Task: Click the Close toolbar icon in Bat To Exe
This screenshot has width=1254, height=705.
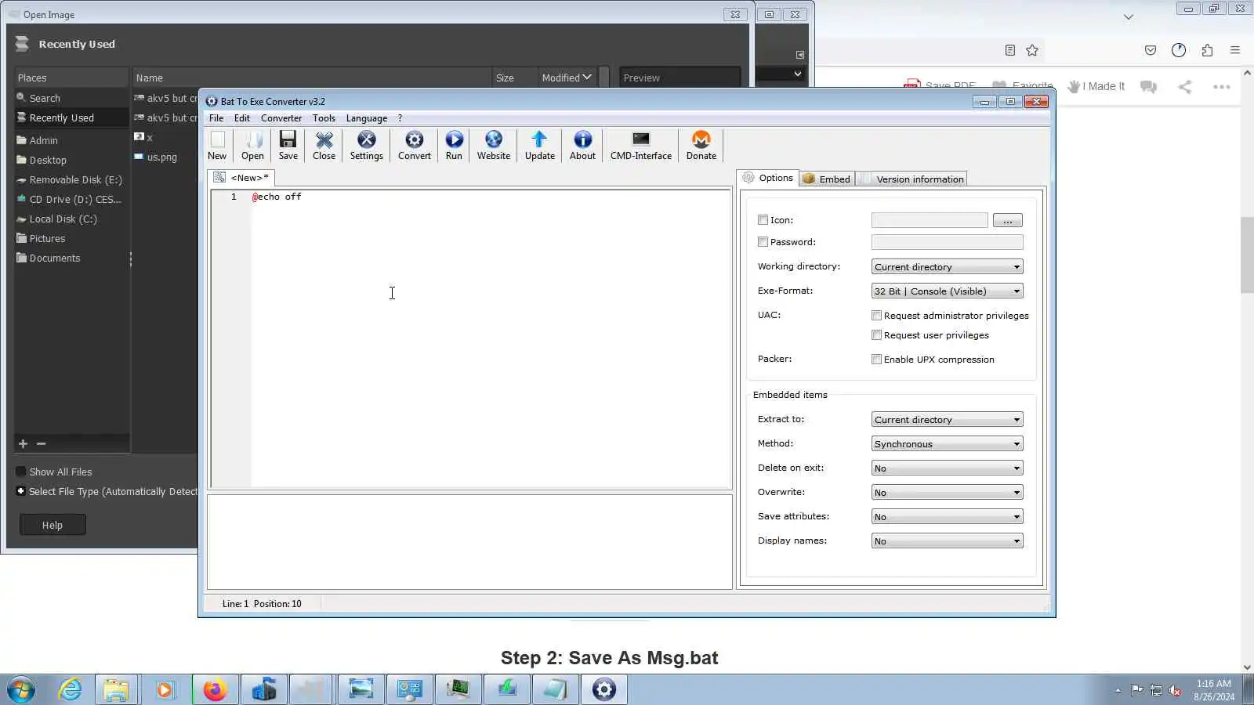Action: (324, 146)
